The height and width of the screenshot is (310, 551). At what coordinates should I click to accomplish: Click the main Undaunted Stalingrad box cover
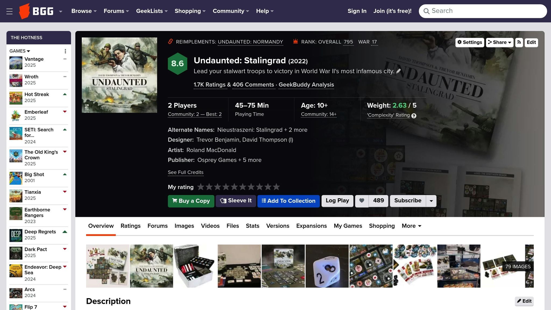click(x=119, y=75)
